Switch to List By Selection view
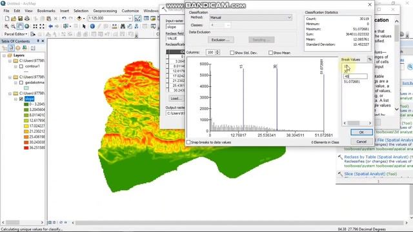 (25, 48)
